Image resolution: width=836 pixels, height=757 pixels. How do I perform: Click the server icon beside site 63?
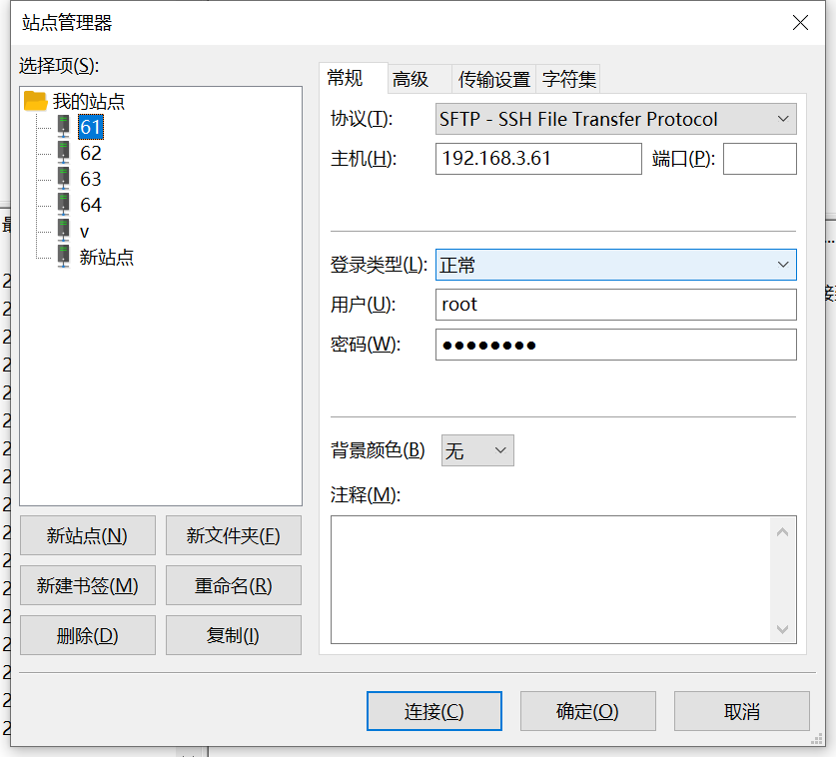point(64,179)
